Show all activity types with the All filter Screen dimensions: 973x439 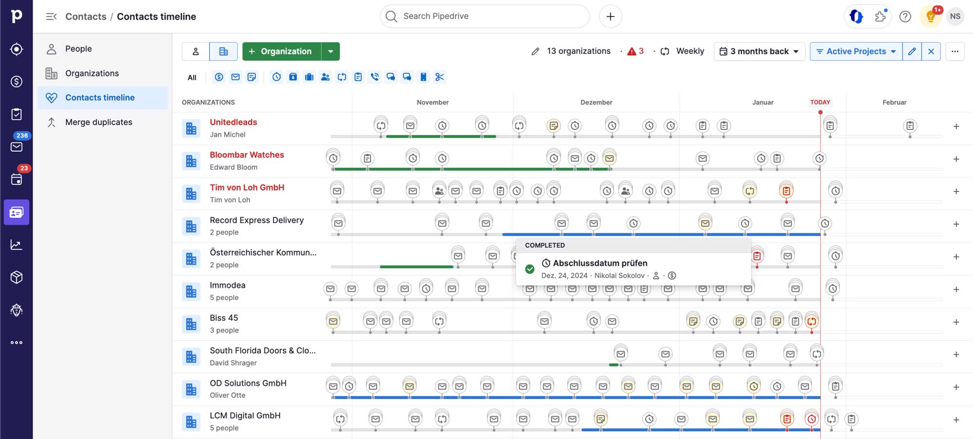click(x=192, y=77)
